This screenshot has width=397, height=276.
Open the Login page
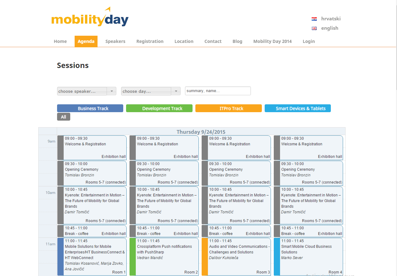[309, 41]
